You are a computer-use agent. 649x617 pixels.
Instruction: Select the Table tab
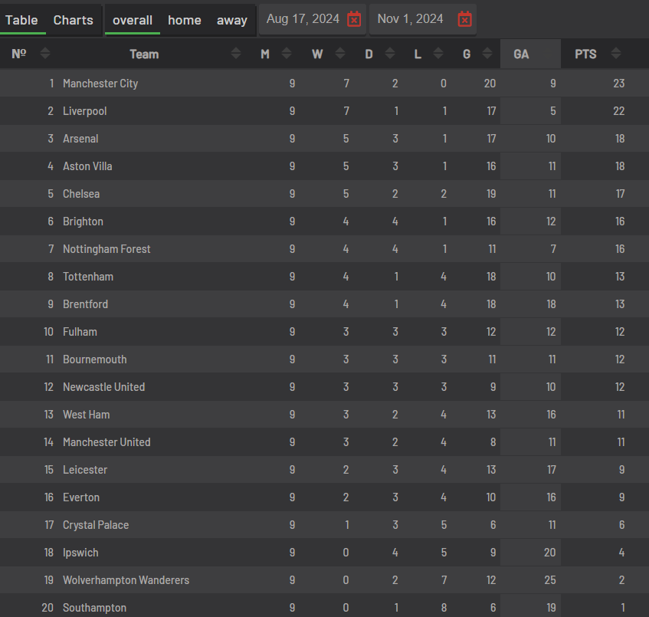[x=21, y=20]
